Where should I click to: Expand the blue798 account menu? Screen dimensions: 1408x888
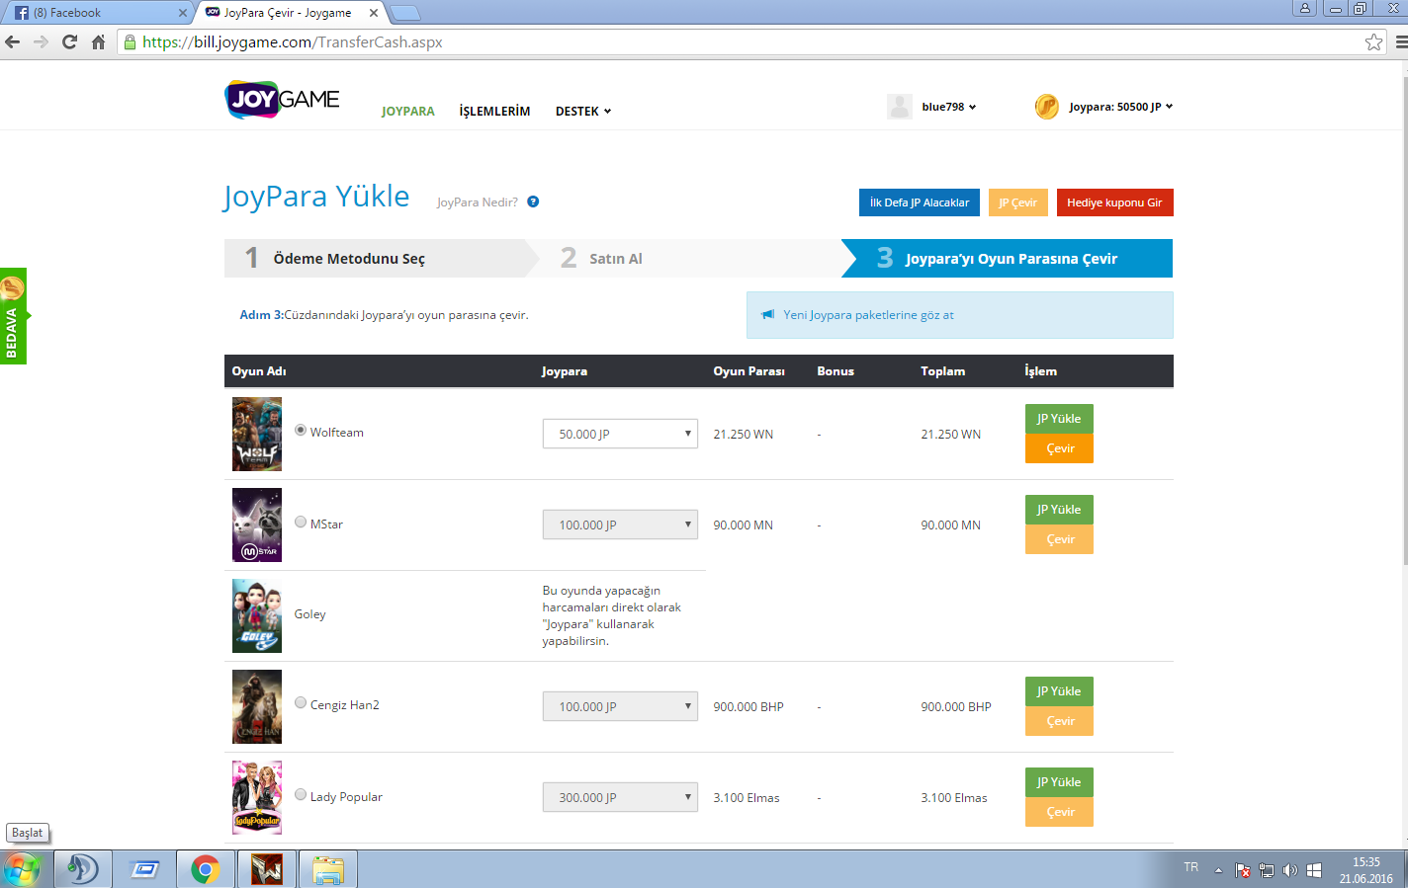pyautogui.click(x=949, y=107)
